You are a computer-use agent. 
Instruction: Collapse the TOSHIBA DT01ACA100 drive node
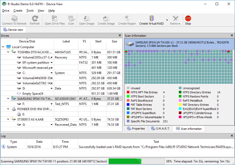click(8, 52)
